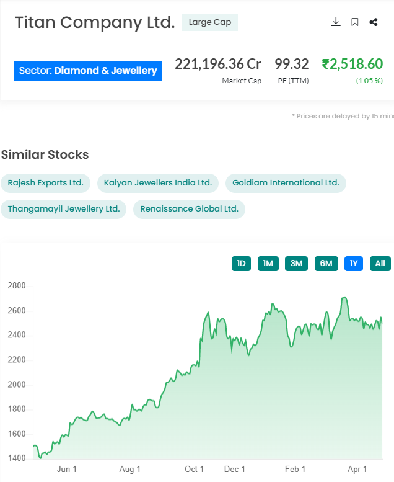Click the 2800 y-axis label
Image resolution: width=394 pixels, height=482 pixels.
17,286
